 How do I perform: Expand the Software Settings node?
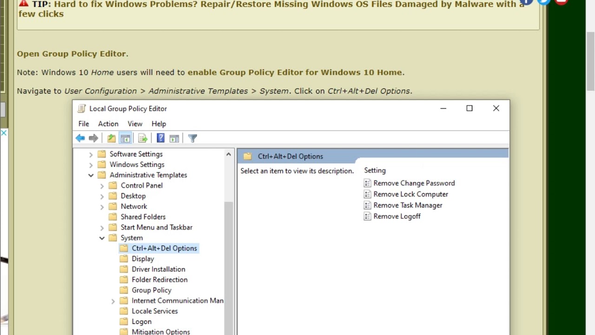click(91, 154)
